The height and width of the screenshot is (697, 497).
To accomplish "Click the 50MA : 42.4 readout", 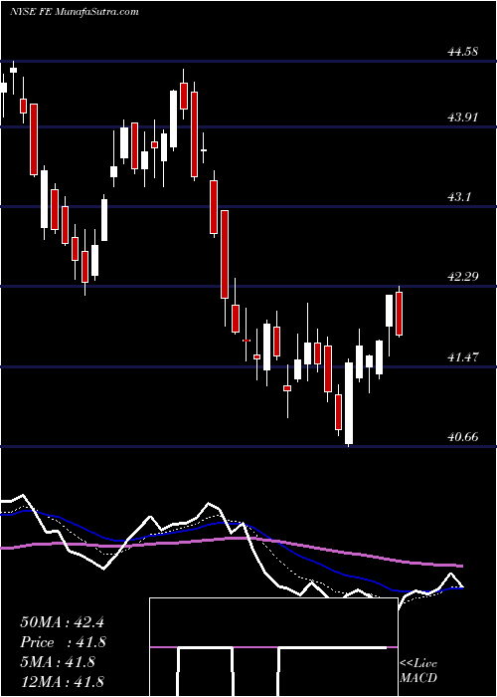I will pos(62,622).
